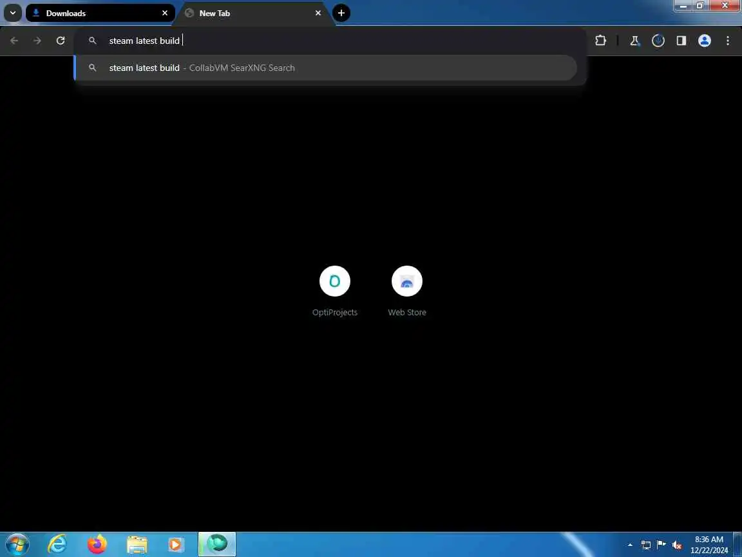Screen dimensions: 742x557
Task: Close the Downloads tab
Action: point(165,14)
